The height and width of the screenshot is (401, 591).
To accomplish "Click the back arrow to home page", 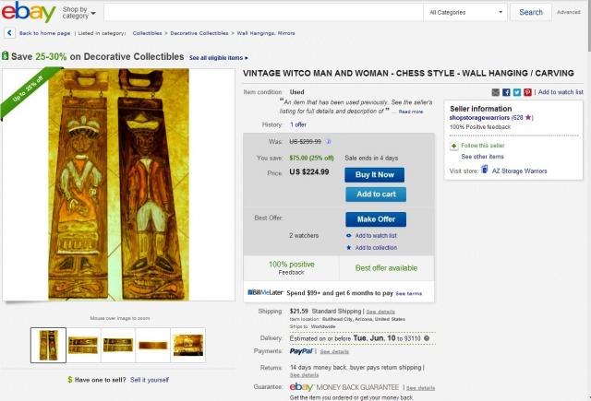I will [9, 33].
